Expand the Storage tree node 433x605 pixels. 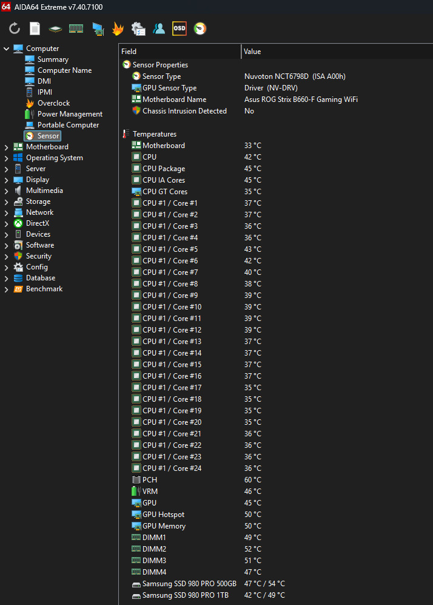(6, 202)
